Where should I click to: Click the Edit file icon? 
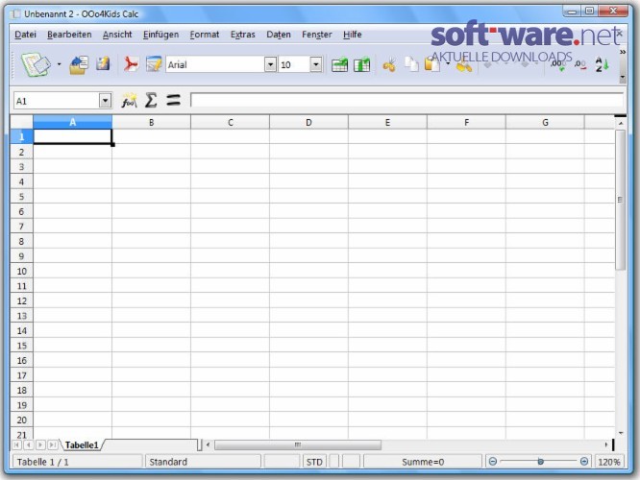point(154,64)
